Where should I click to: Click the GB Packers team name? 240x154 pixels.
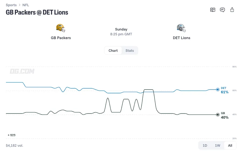(61, 38)
